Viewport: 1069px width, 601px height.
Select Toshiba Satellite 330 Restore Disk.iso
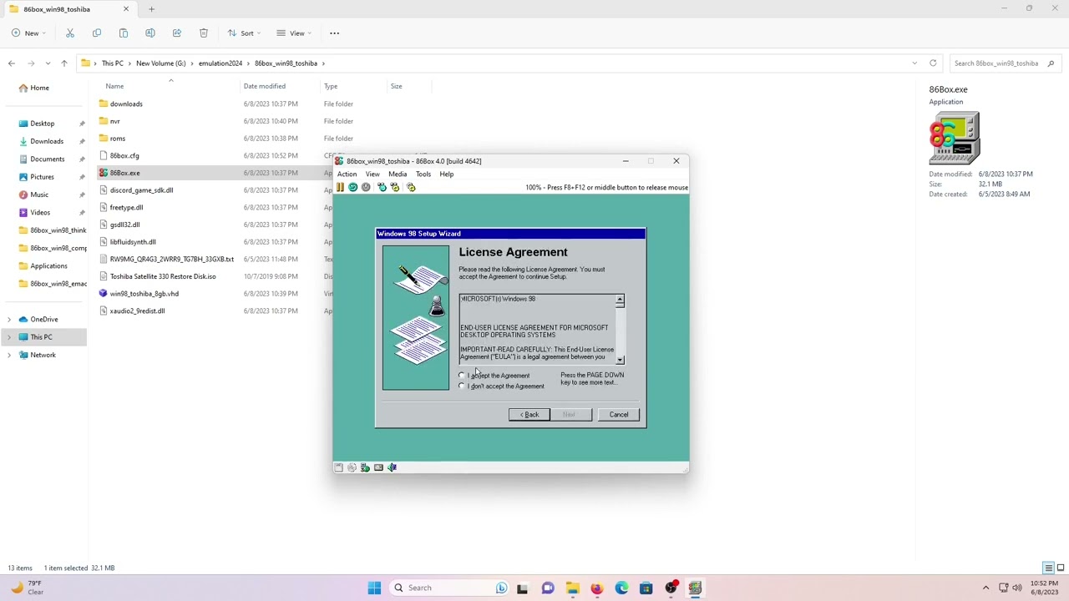tap(163, 276)
